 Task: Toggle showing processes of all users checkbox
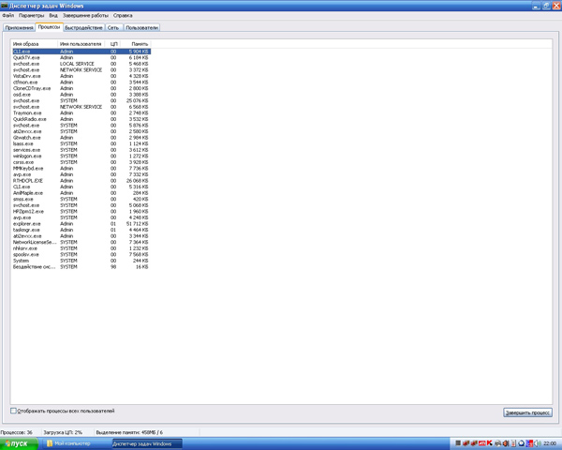click(14, 411)
